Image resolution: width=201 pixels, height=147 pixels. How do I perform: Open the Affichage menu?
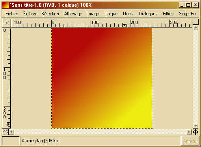pyautogui.click(x=73, y=14)
